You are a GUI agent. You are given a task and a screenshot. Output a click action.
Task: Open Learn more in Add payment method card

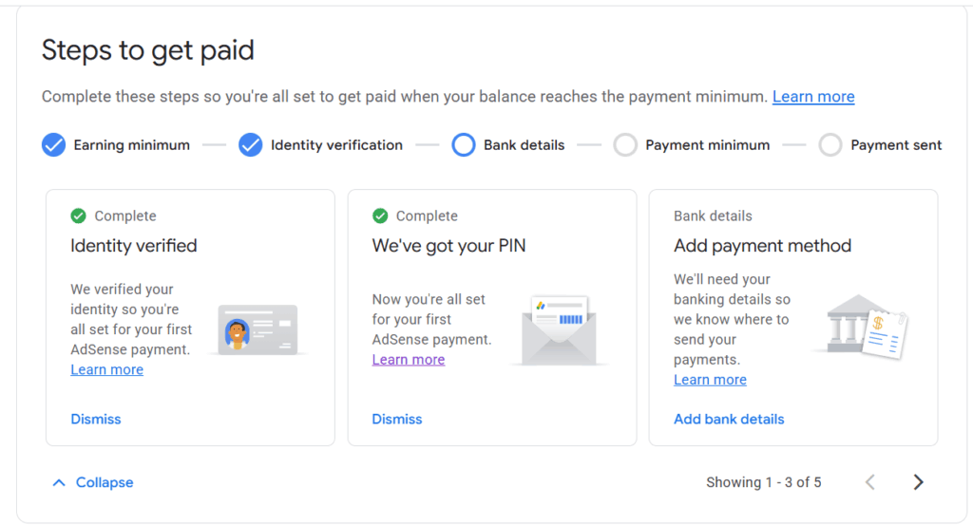tap(710, 380)
